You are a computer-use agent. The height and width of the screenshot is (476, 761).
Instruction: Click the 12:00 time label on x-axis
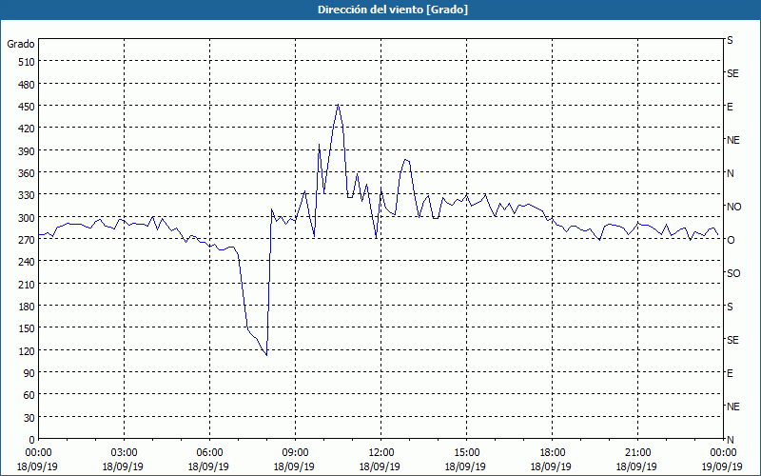pos(381,453)
